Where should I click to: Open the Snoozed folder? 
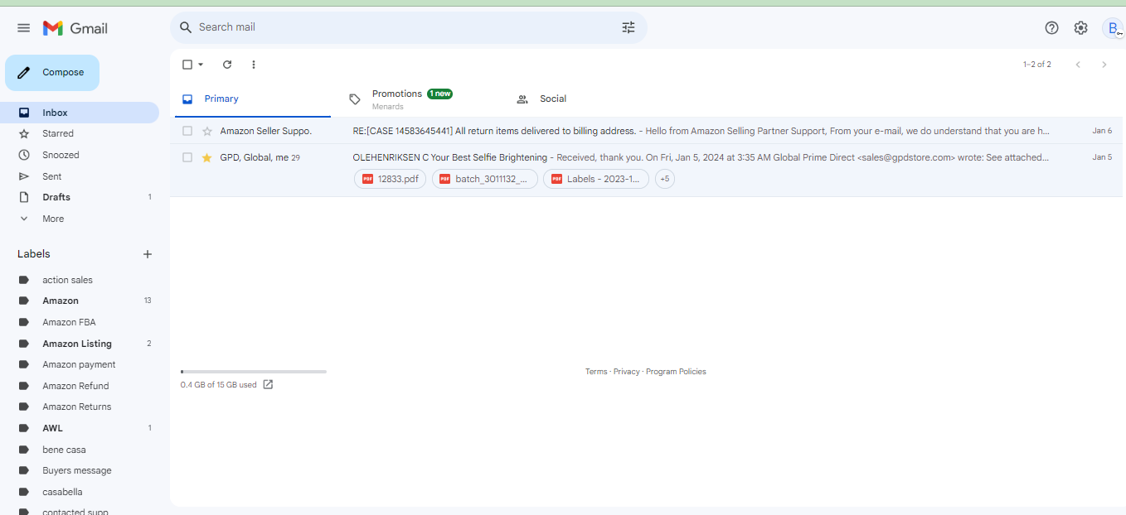[80, 155]
